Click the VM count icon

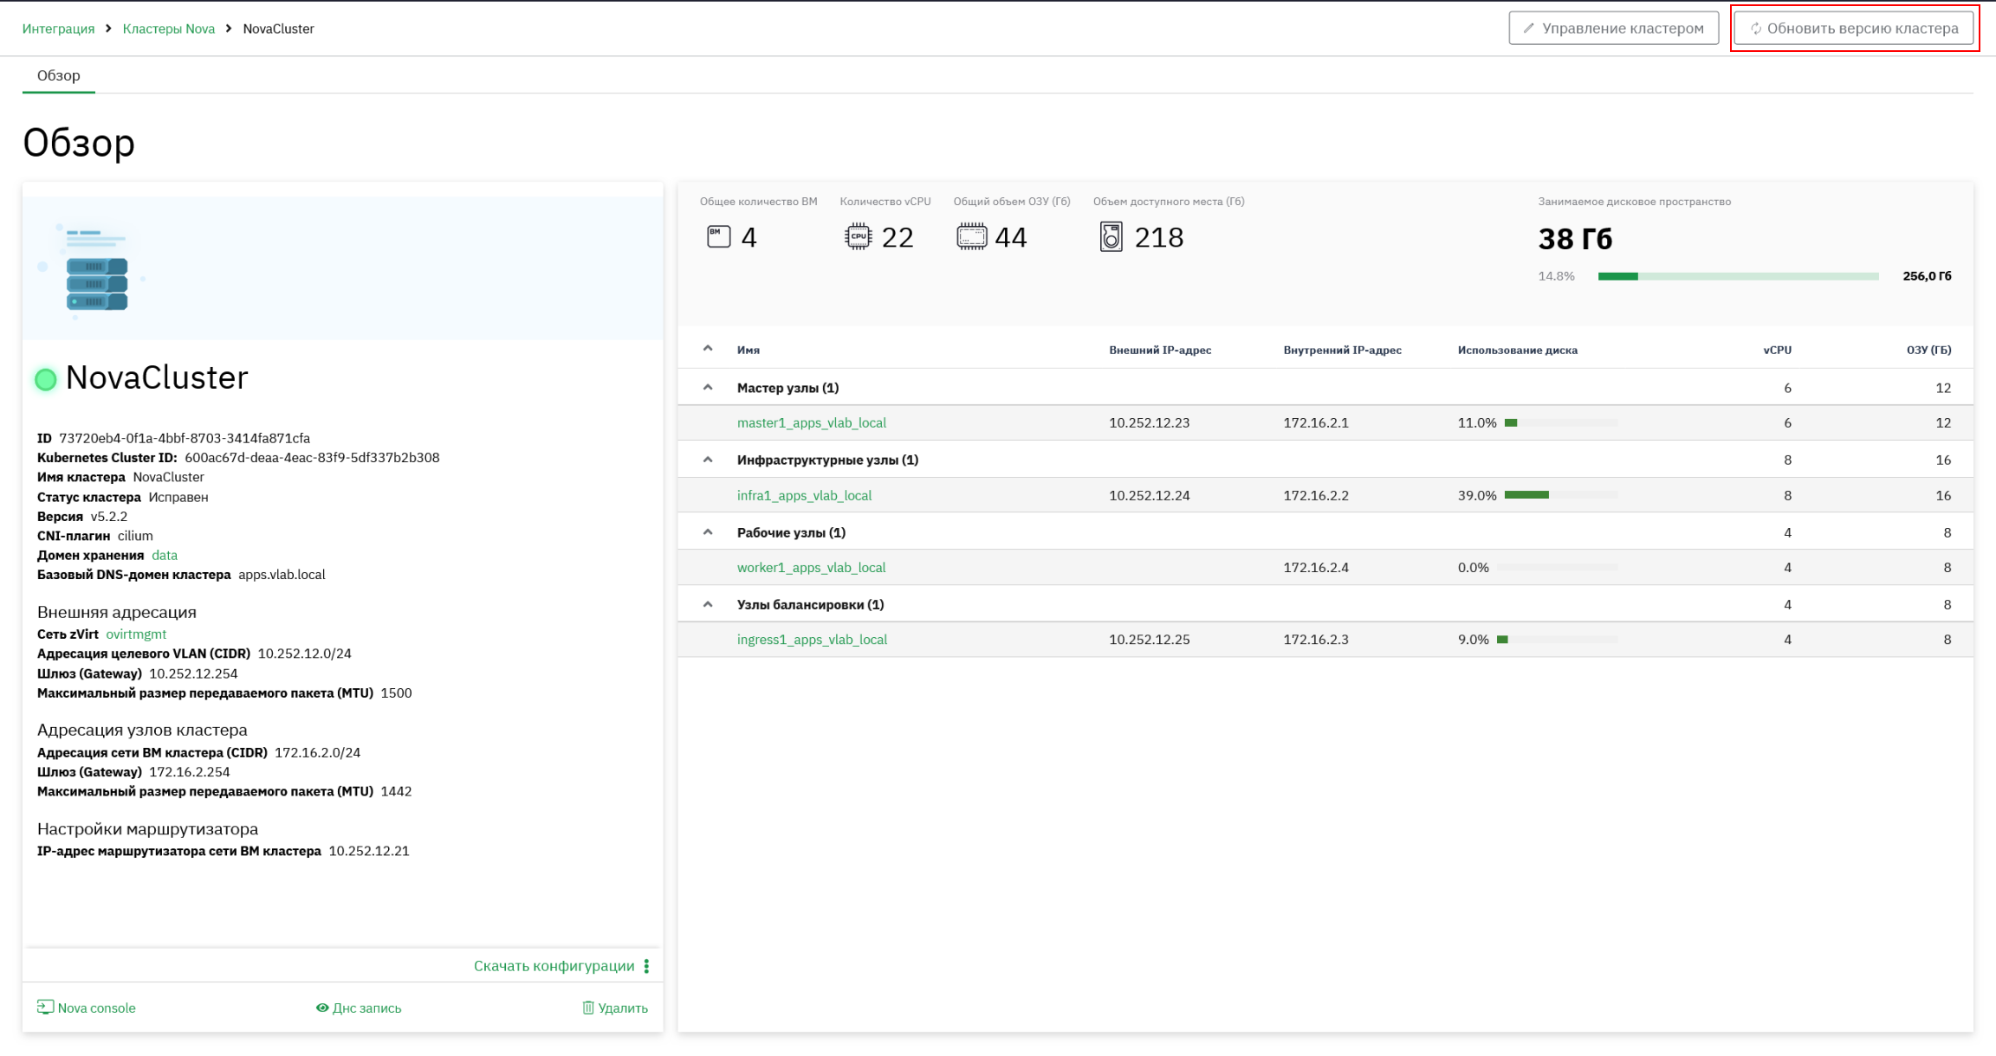(x=718, y=236)
